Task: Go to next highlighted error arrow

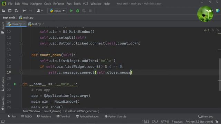Action: point(218,30)
